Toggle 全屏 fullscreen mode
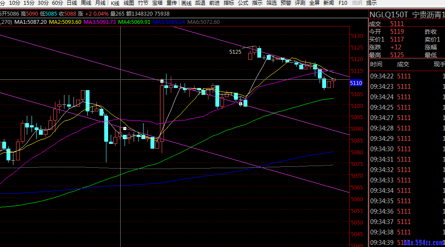 (314, 3)
